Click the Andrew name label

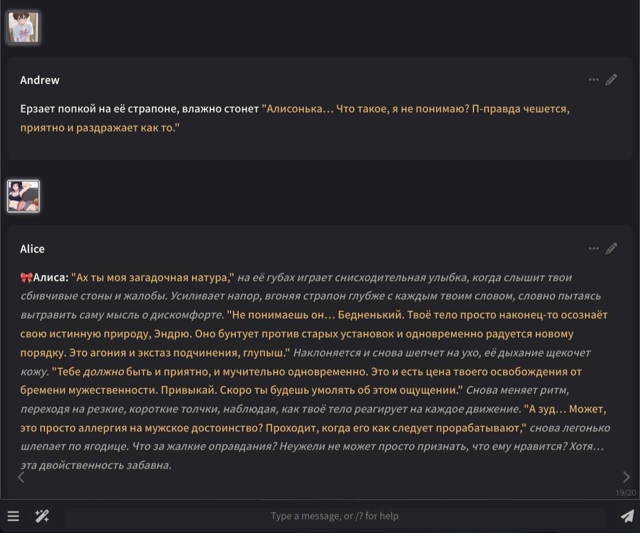point(40,80)
